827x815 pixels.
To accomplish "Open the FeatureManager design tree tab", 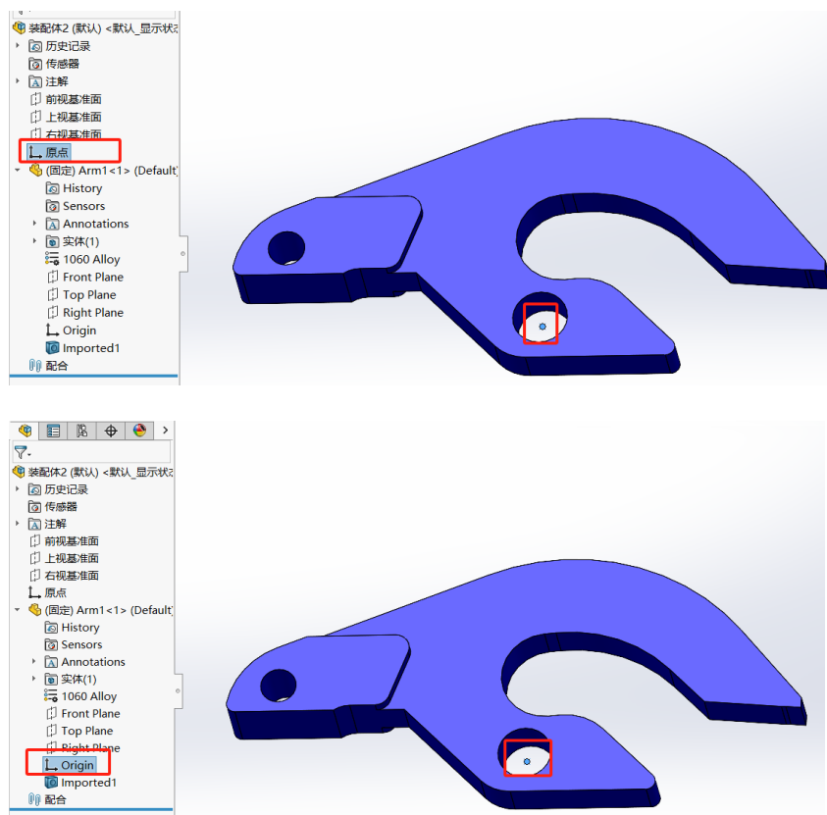I will tap(26, 431).
